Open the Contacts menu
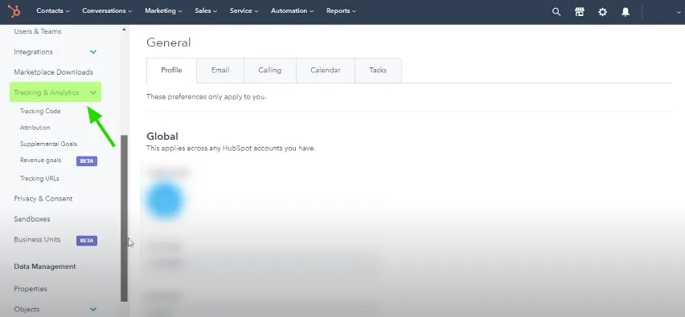685x317 pixels. (x=53, y=11)
